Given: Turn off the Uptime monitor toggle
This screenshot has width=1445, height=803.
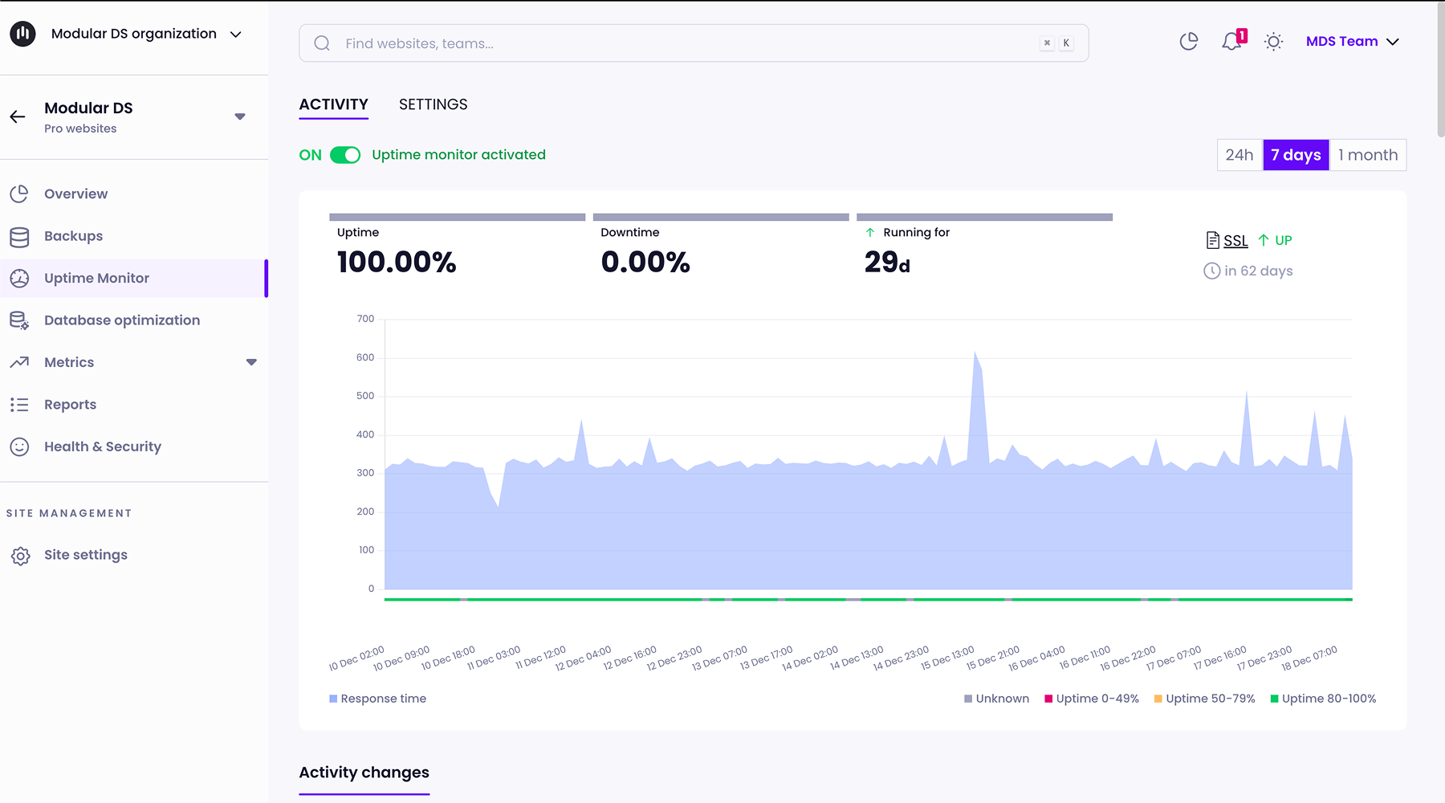Looking at the screenshot, I should (x=345, y=155).
